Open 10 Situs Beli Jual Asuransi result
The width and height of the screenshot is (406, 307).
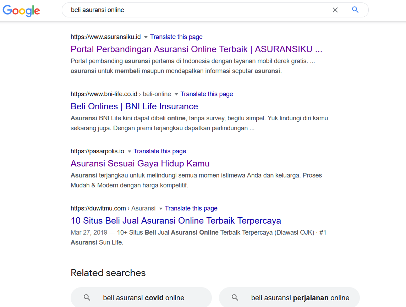[x=176, y=221]
